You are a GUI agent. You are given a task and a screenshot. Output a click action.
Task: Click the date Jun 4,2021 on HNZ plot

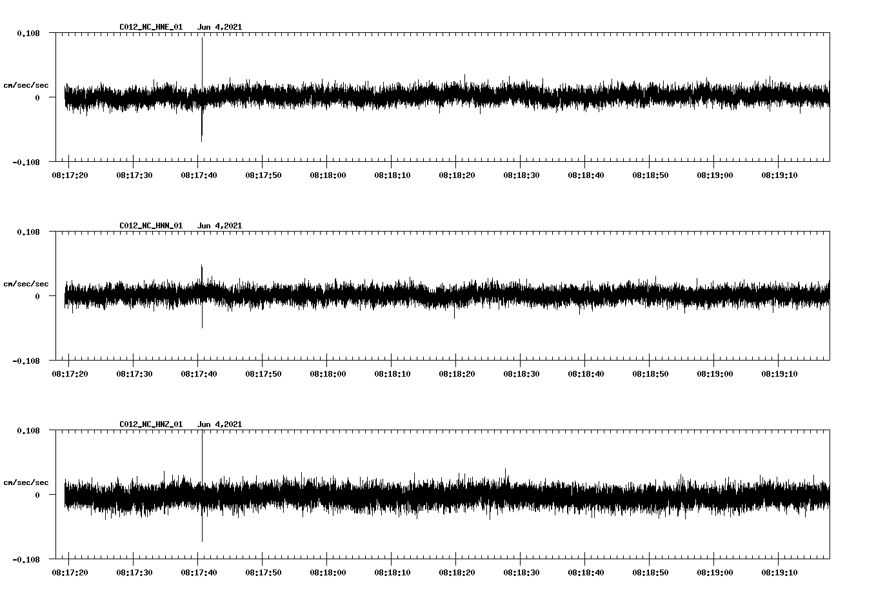point(220,424)
